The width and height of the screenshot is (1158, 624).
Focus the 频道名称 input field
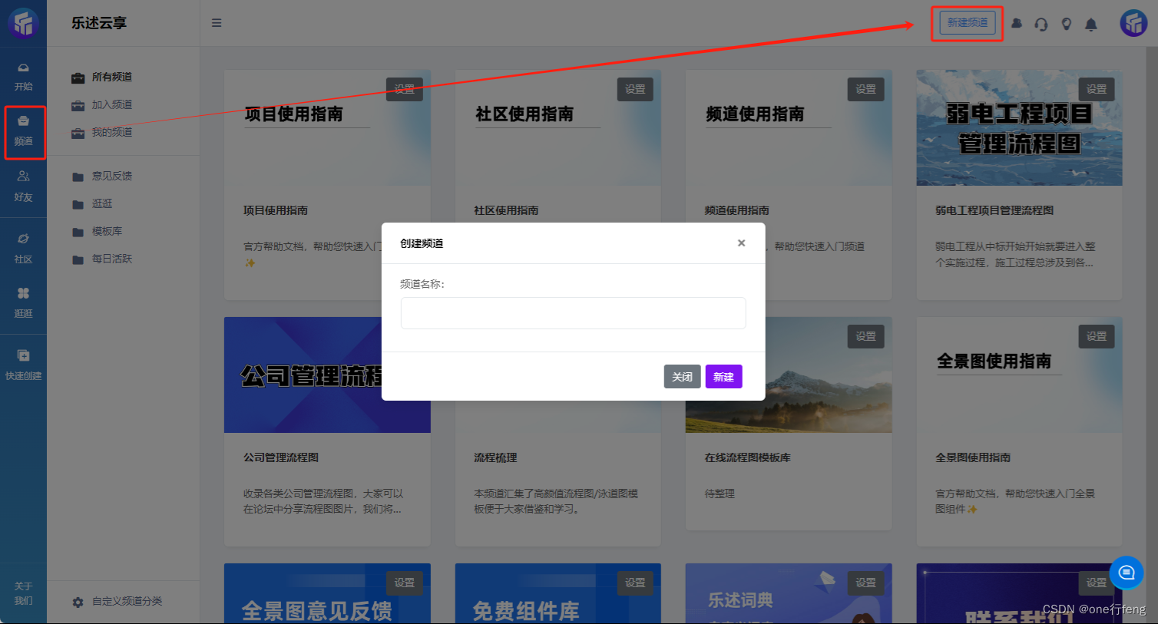coord(573,313)
